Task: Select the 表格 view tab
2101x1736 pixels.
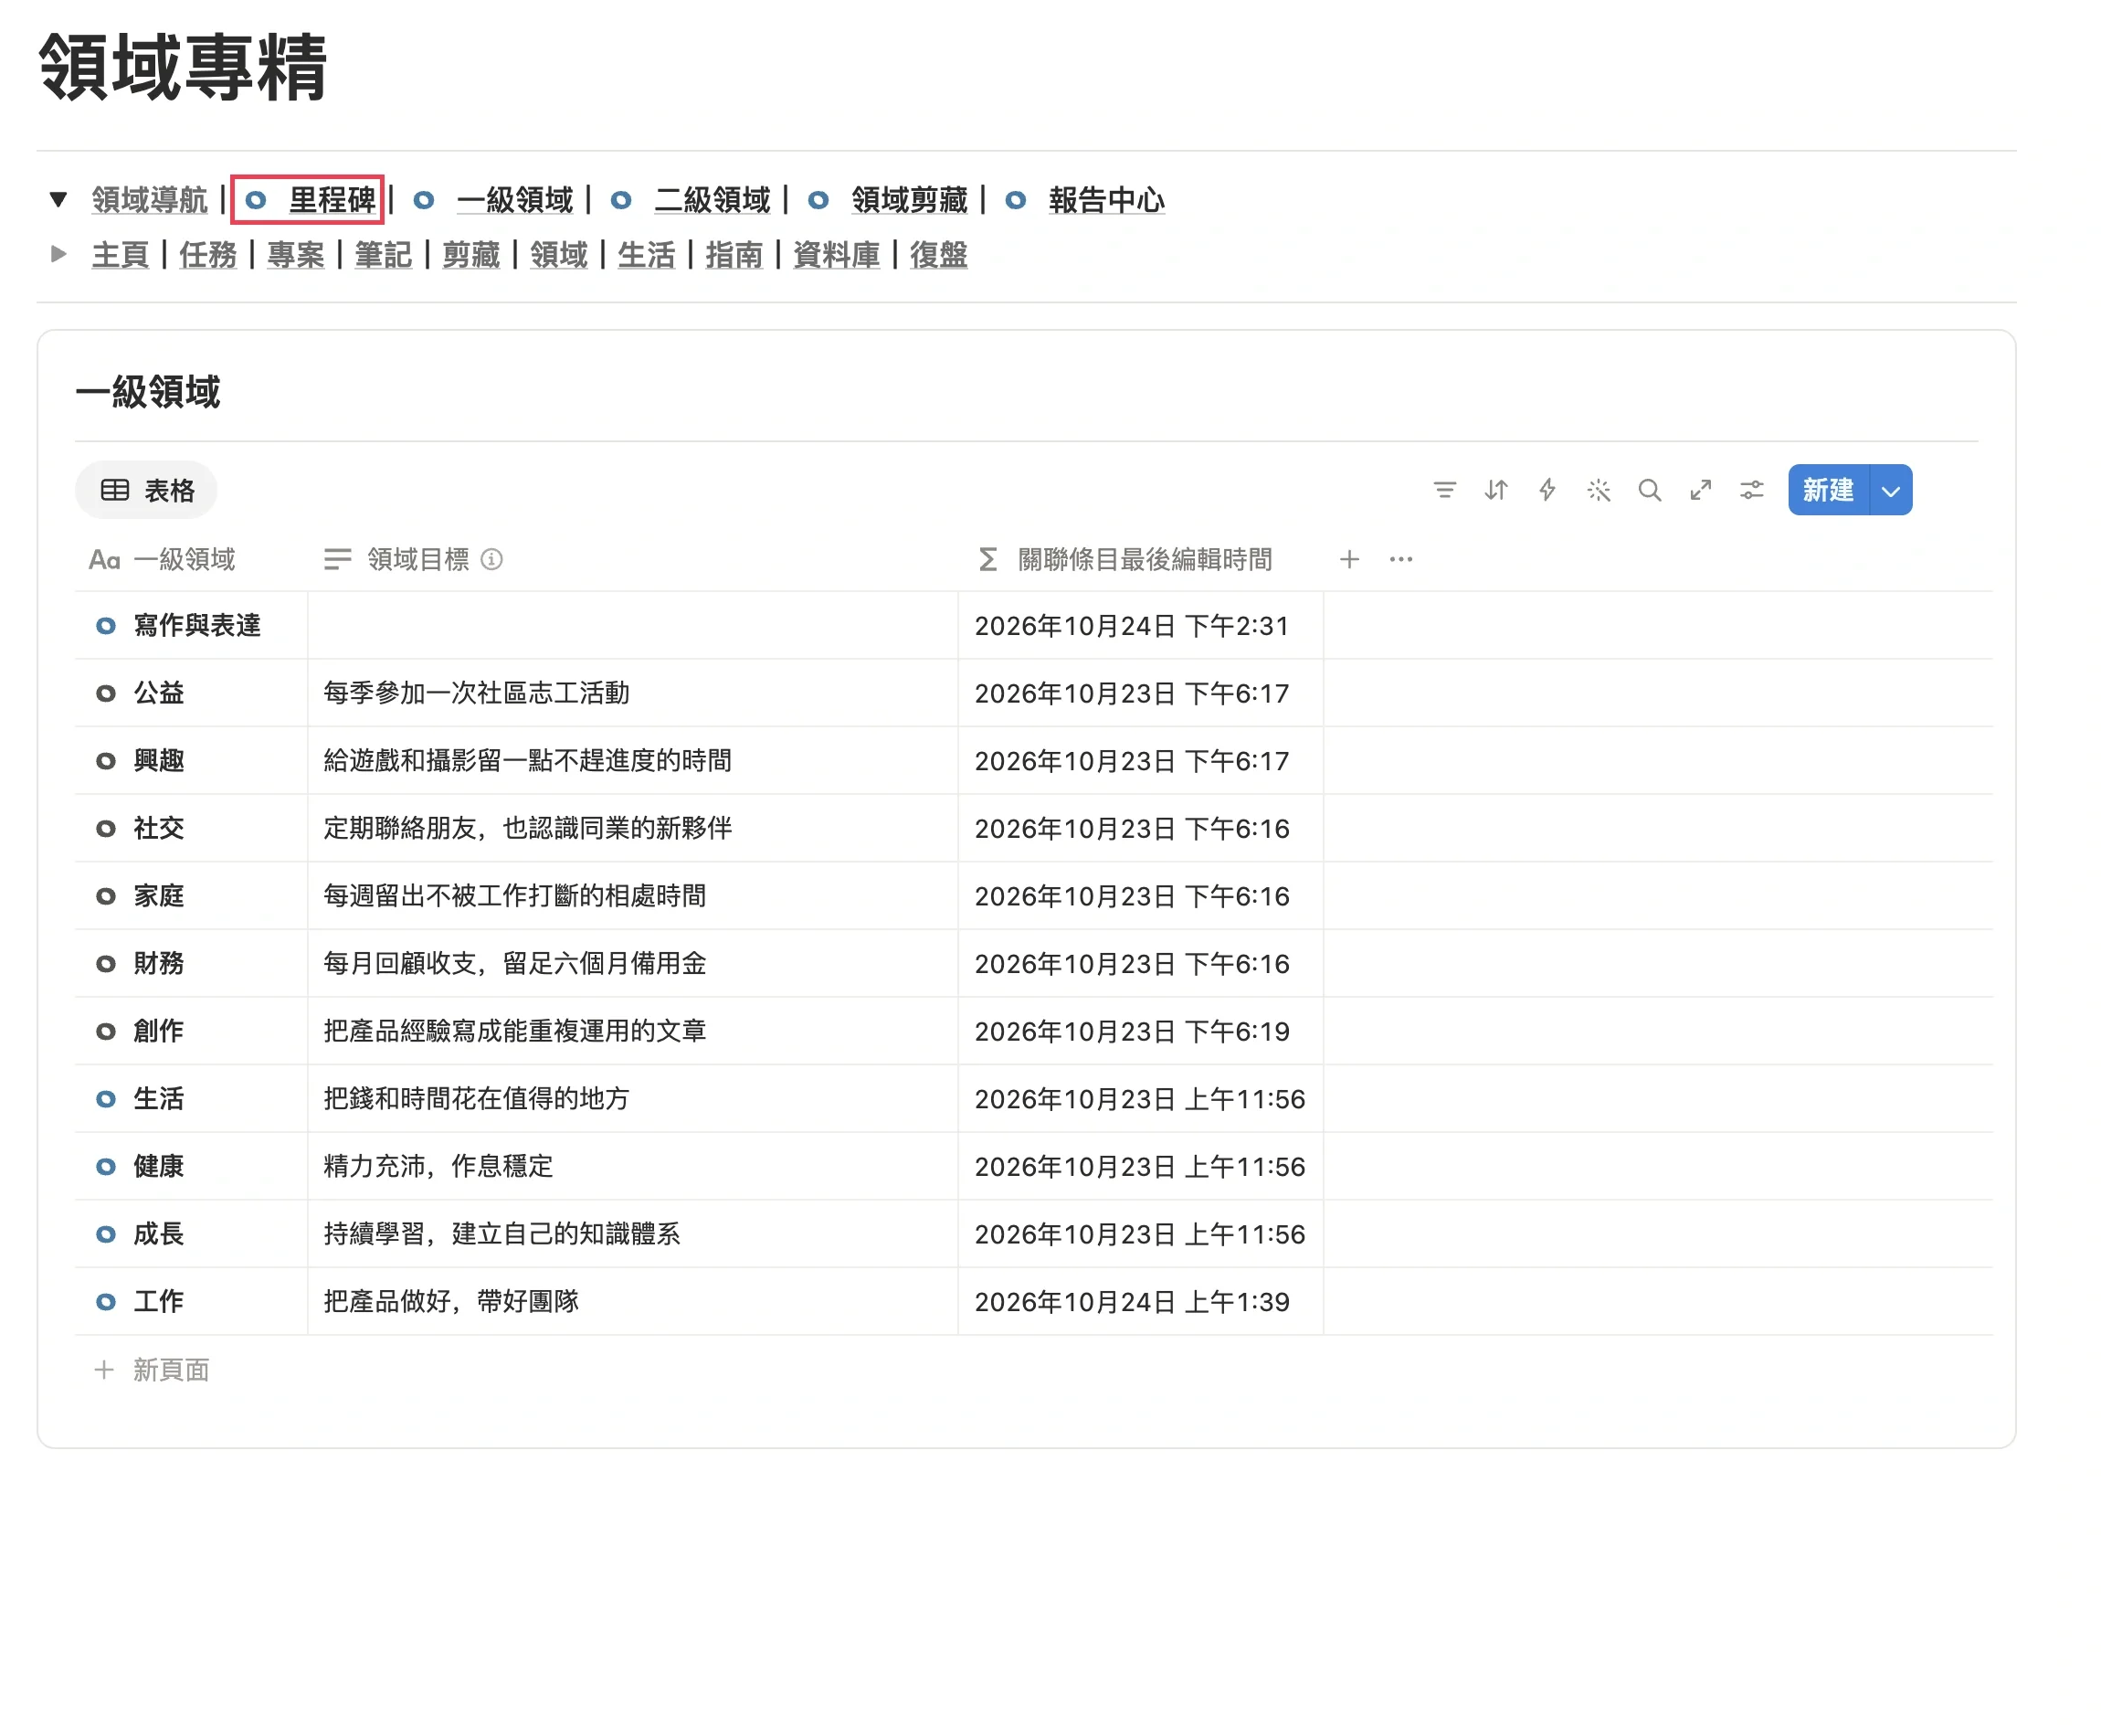Action: pos(146,490)
